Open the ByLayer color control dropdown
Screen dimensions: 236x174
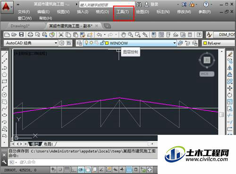point(218,43)
